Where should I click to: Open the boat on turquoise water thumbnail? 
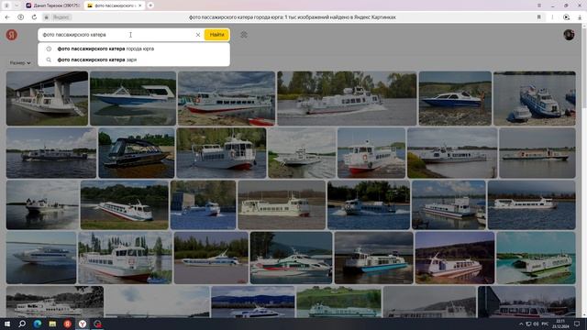[x=536, y=258]
